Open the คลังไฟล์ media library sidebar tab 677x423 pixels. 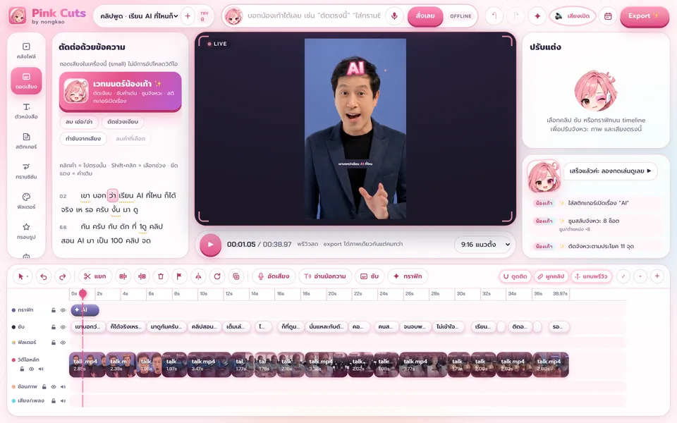(26, 51)
